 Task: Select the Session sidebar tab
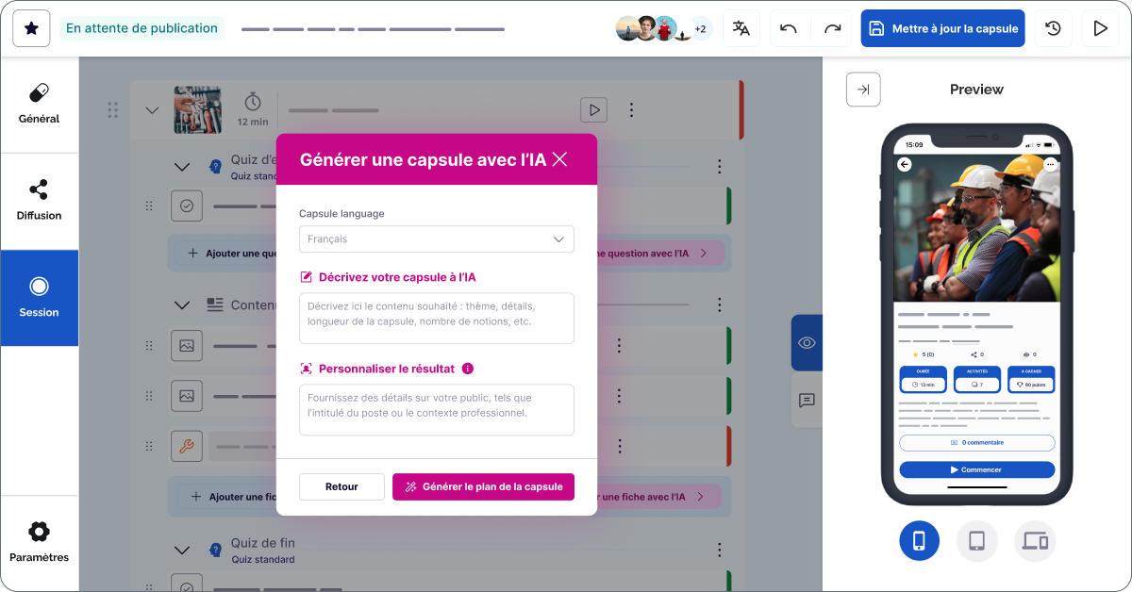click(39, 298)
